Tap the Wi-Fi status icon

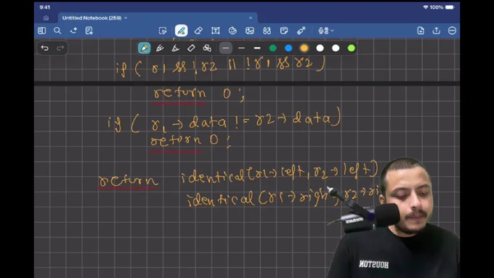(426, 7)
